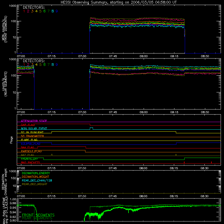Click the FRONT SEGMENTS livetime legend label

[38, 215]
